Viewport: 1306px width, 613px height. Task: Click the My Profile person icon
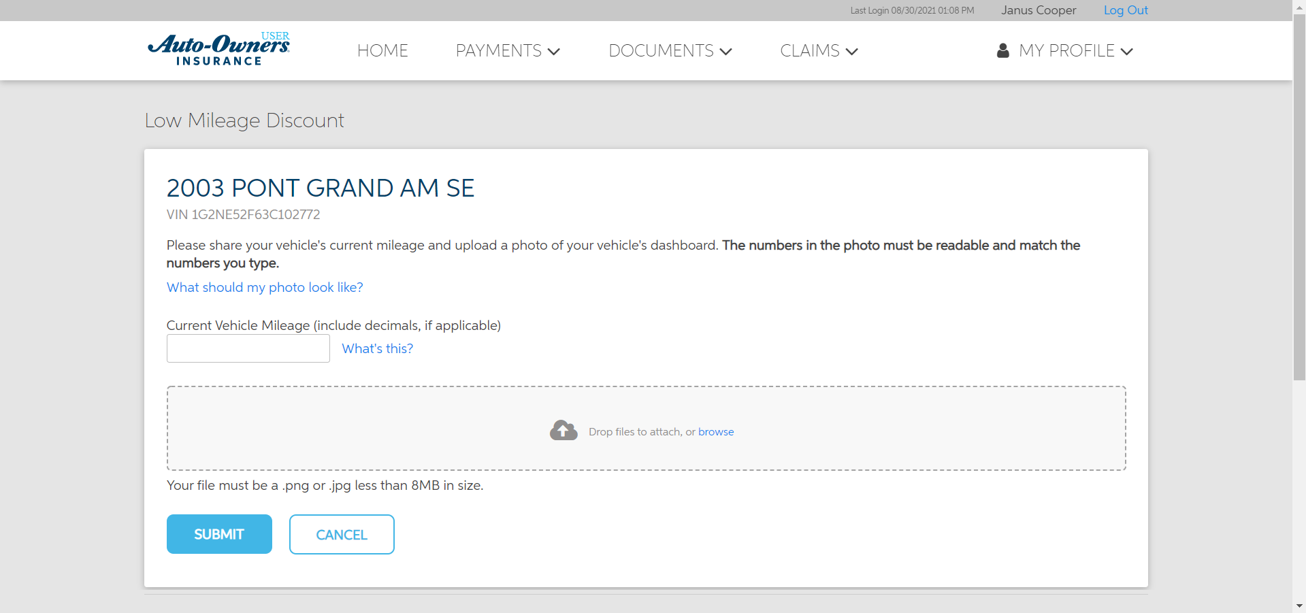tap(1002, 50)
